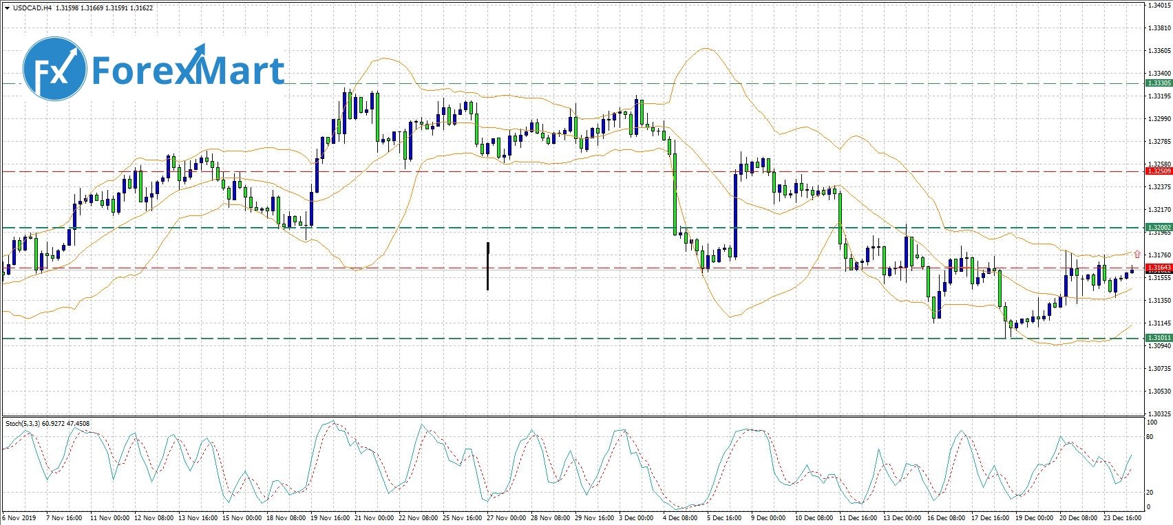Click the 21 Nov 00:00 time axis label
The height and width of the screenshot is (525, 1173).
point(374,517)
